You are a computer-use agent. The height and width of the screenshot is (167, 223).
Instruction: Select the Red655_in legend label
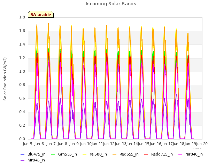point(129,154)
